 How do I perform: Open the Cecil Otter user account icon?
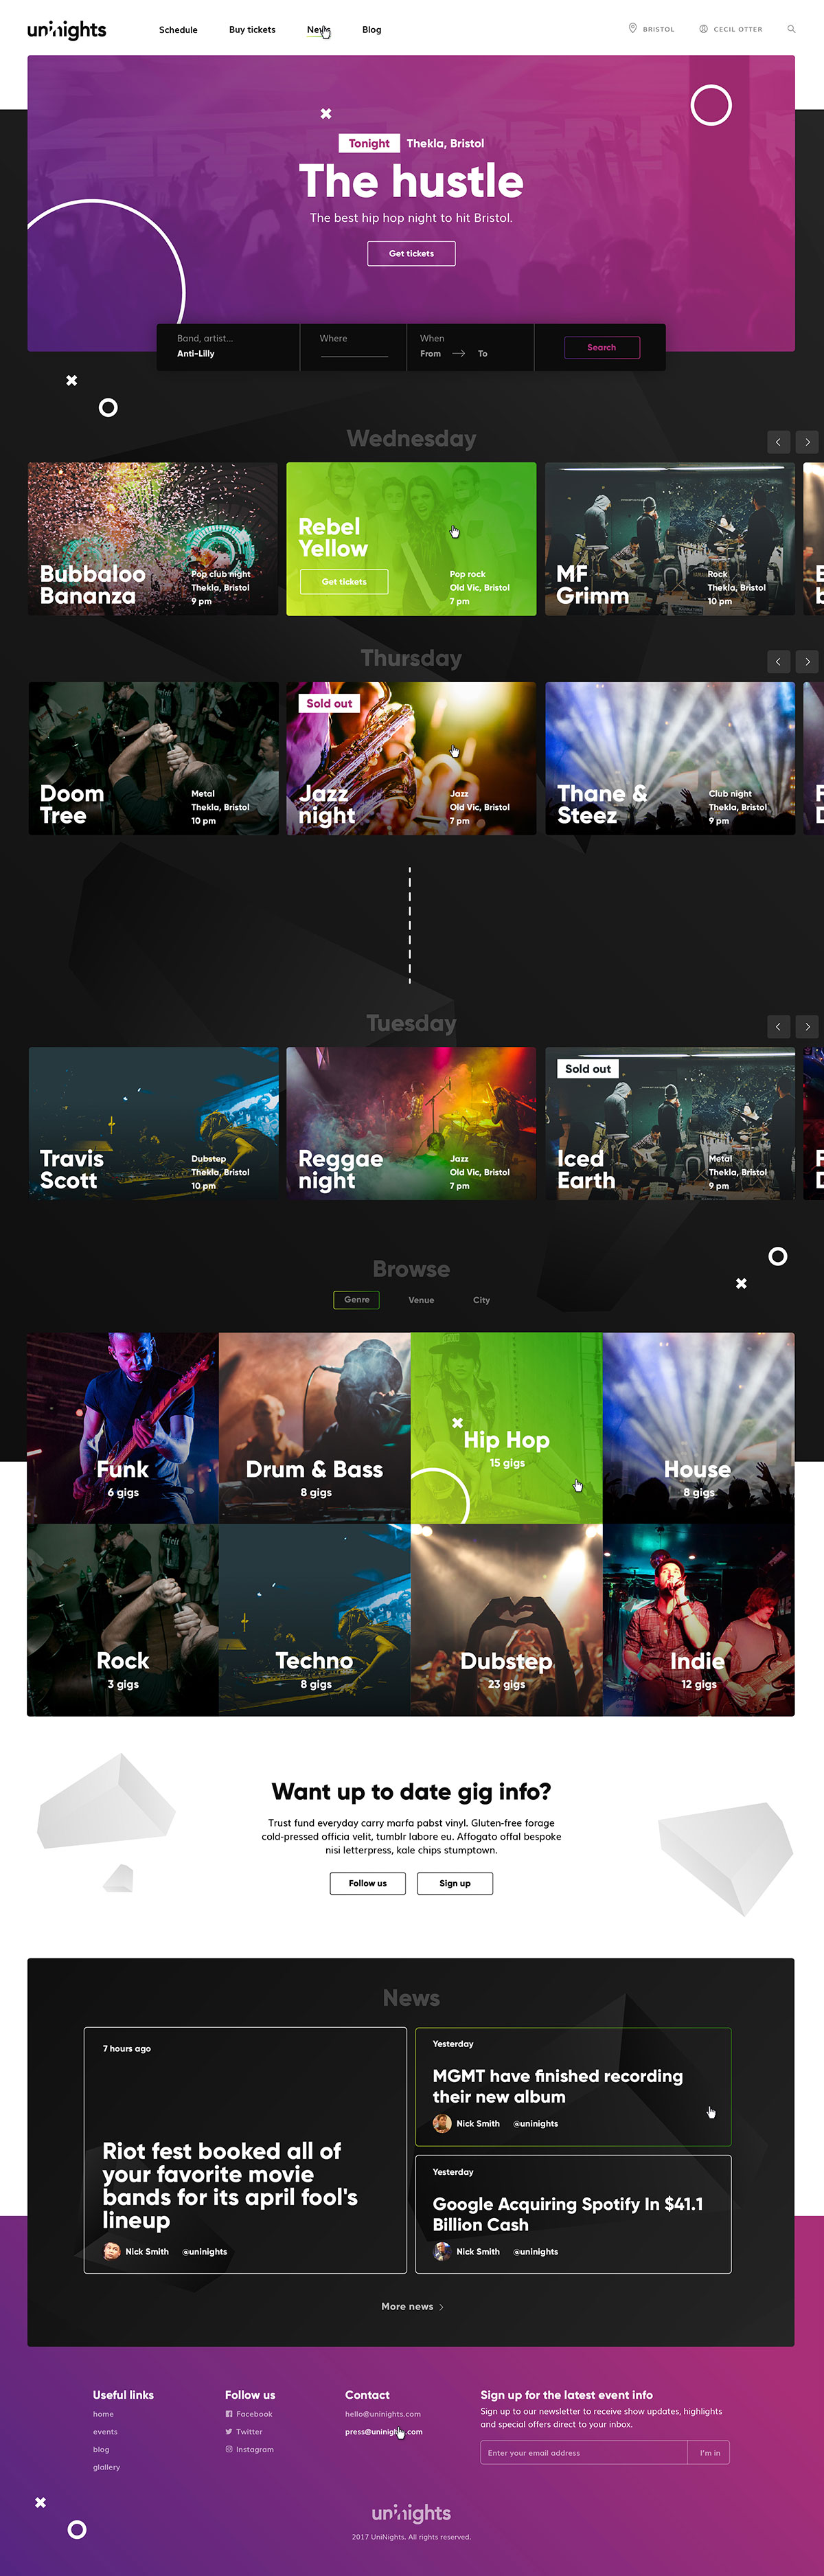(x=703, y=29)
